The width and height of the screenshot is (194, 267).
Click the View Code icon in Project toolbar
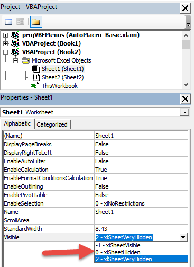[x=8, y=22]
